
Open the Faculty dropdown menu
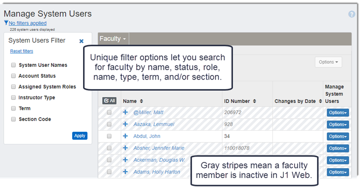click(113, 39)
